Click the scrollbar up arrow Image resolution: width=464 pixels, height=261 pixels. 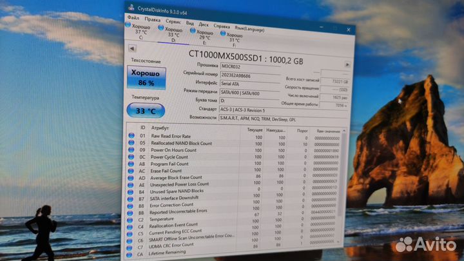click(x=344, y=130)
